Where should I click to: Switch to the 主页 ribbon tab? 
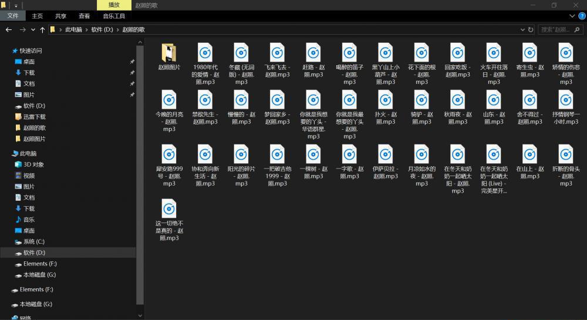pyautogui.click(x=37, y=16)
